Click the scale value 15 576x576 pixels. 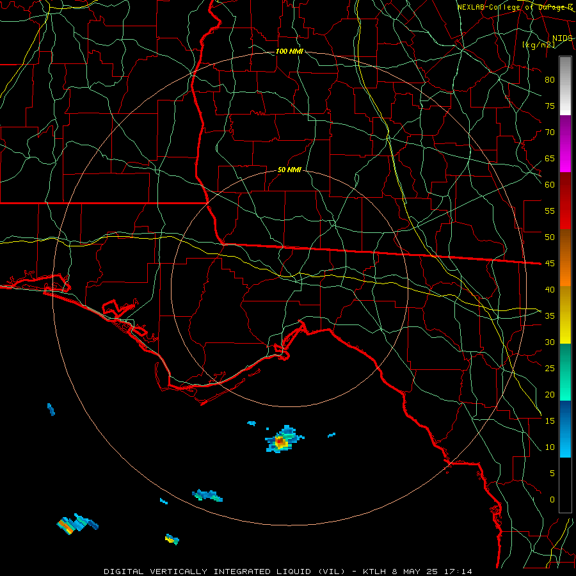pos(550,421)
